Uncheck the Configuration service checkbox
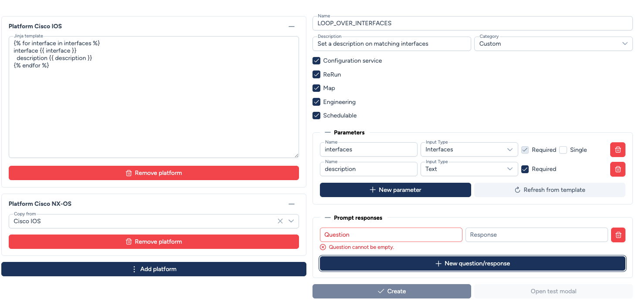 pyautogui.click(x=316, y=61)
